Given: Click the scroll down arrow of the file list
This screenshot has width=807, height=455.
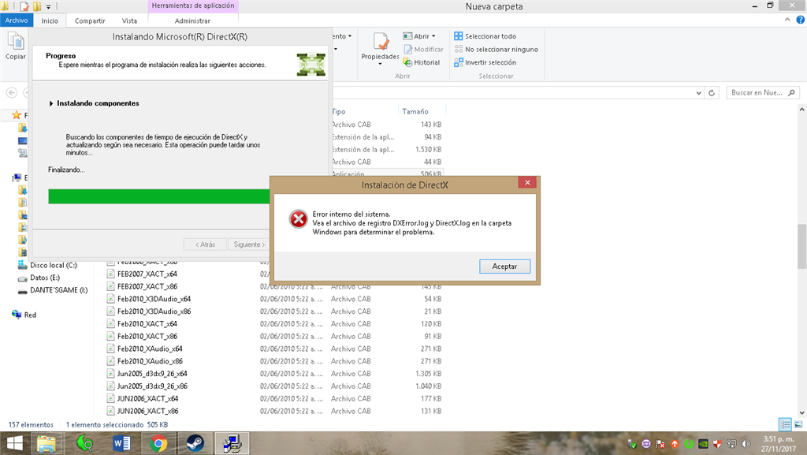Looking at the screenshot, I should 801,412.
